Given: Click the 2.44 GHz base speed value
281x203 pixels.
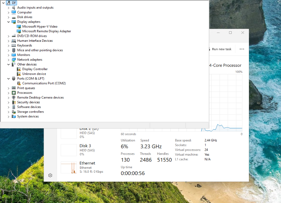Looking at the screenshot, I should tap(211, 140).
